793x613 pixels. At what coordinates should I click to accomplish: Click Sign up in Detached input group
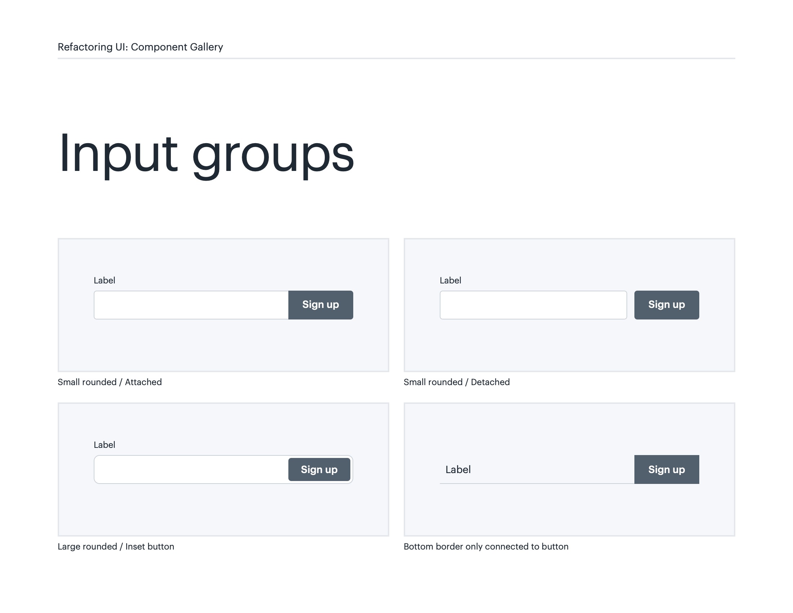(666, 305)
